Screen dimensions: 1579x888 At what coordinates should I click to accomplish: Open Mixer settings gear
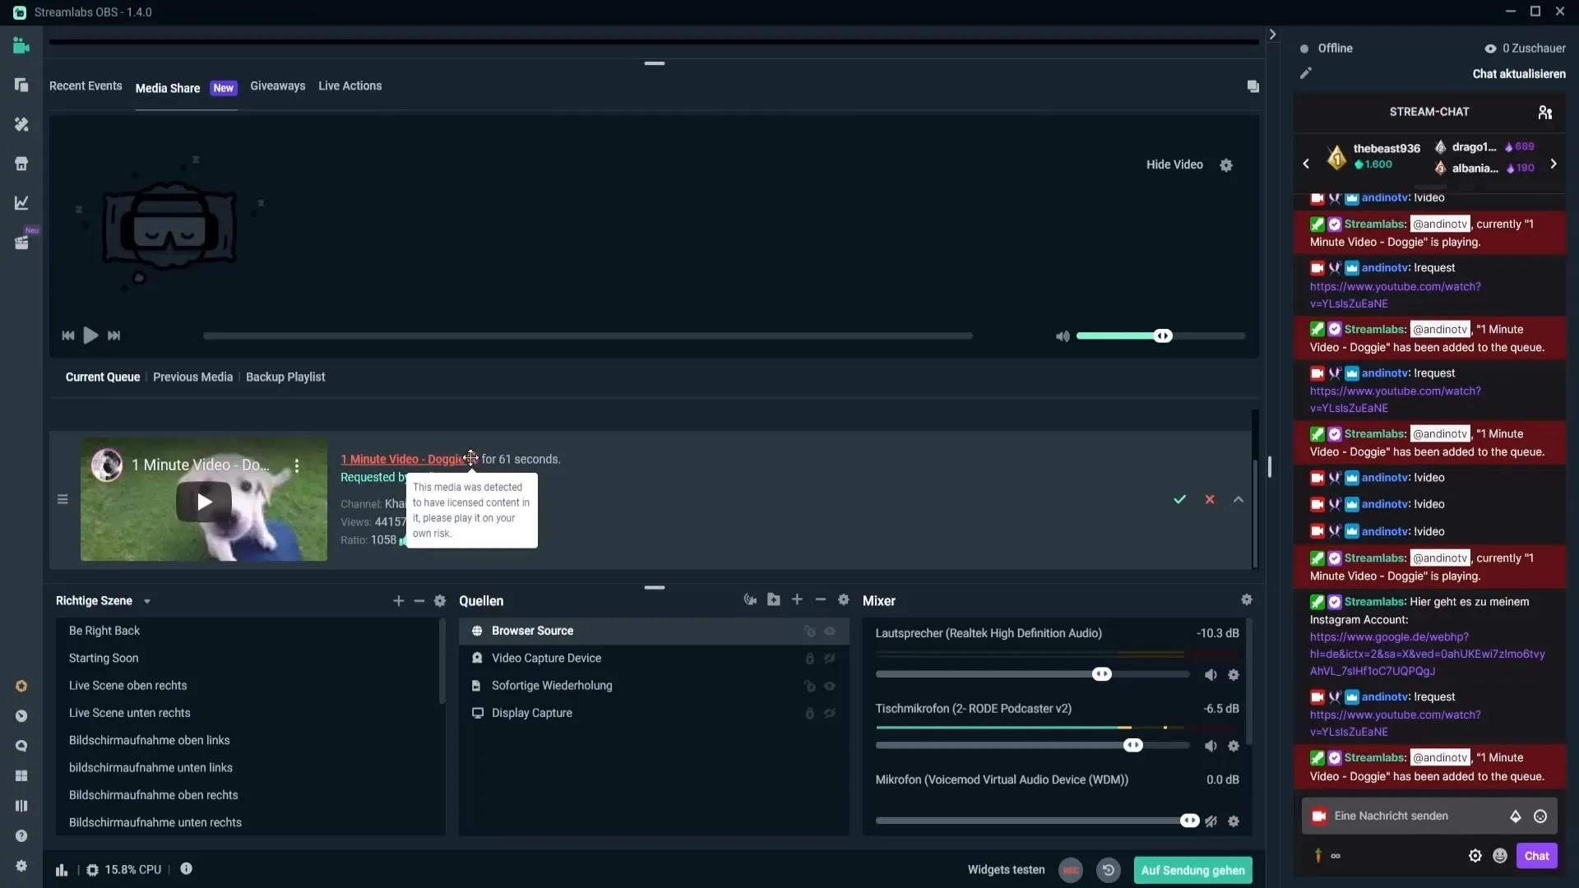point(1247,600)
